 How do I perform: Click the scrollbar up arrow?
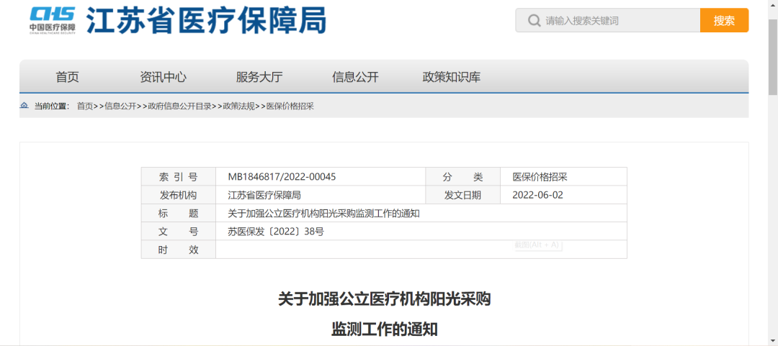[x=772, y=5]
